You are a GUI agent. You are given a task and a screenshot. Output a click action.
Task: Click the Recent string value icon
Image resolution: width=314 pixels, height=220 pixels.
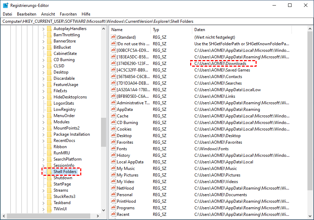pyautogui.click(x=113, y=214)
